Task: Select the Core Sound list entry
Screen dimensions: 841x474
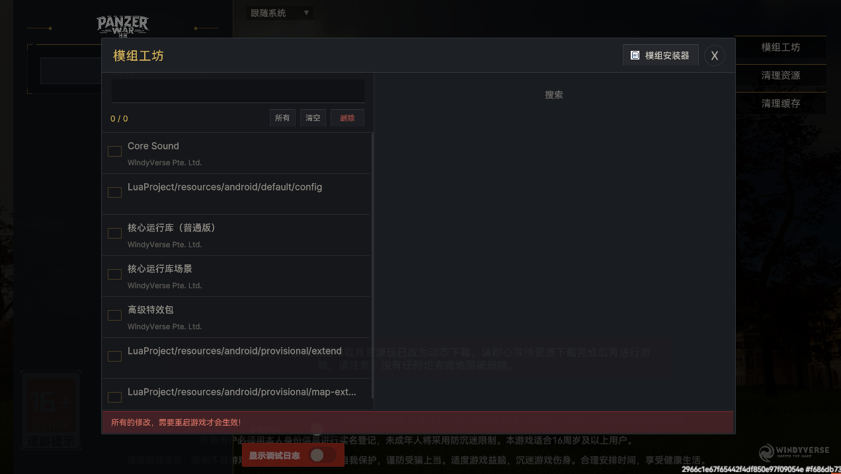Action: pos(237,153)
